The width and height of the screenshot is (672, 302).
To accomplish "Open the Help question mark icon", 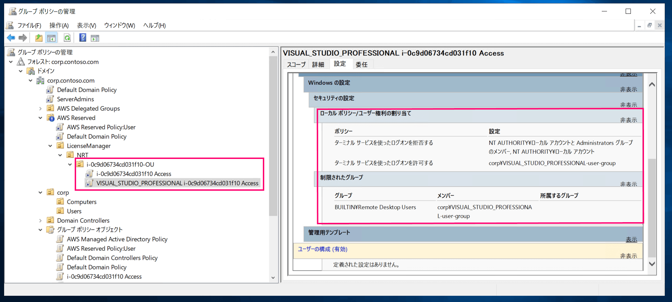I will [x=83, y=38].
